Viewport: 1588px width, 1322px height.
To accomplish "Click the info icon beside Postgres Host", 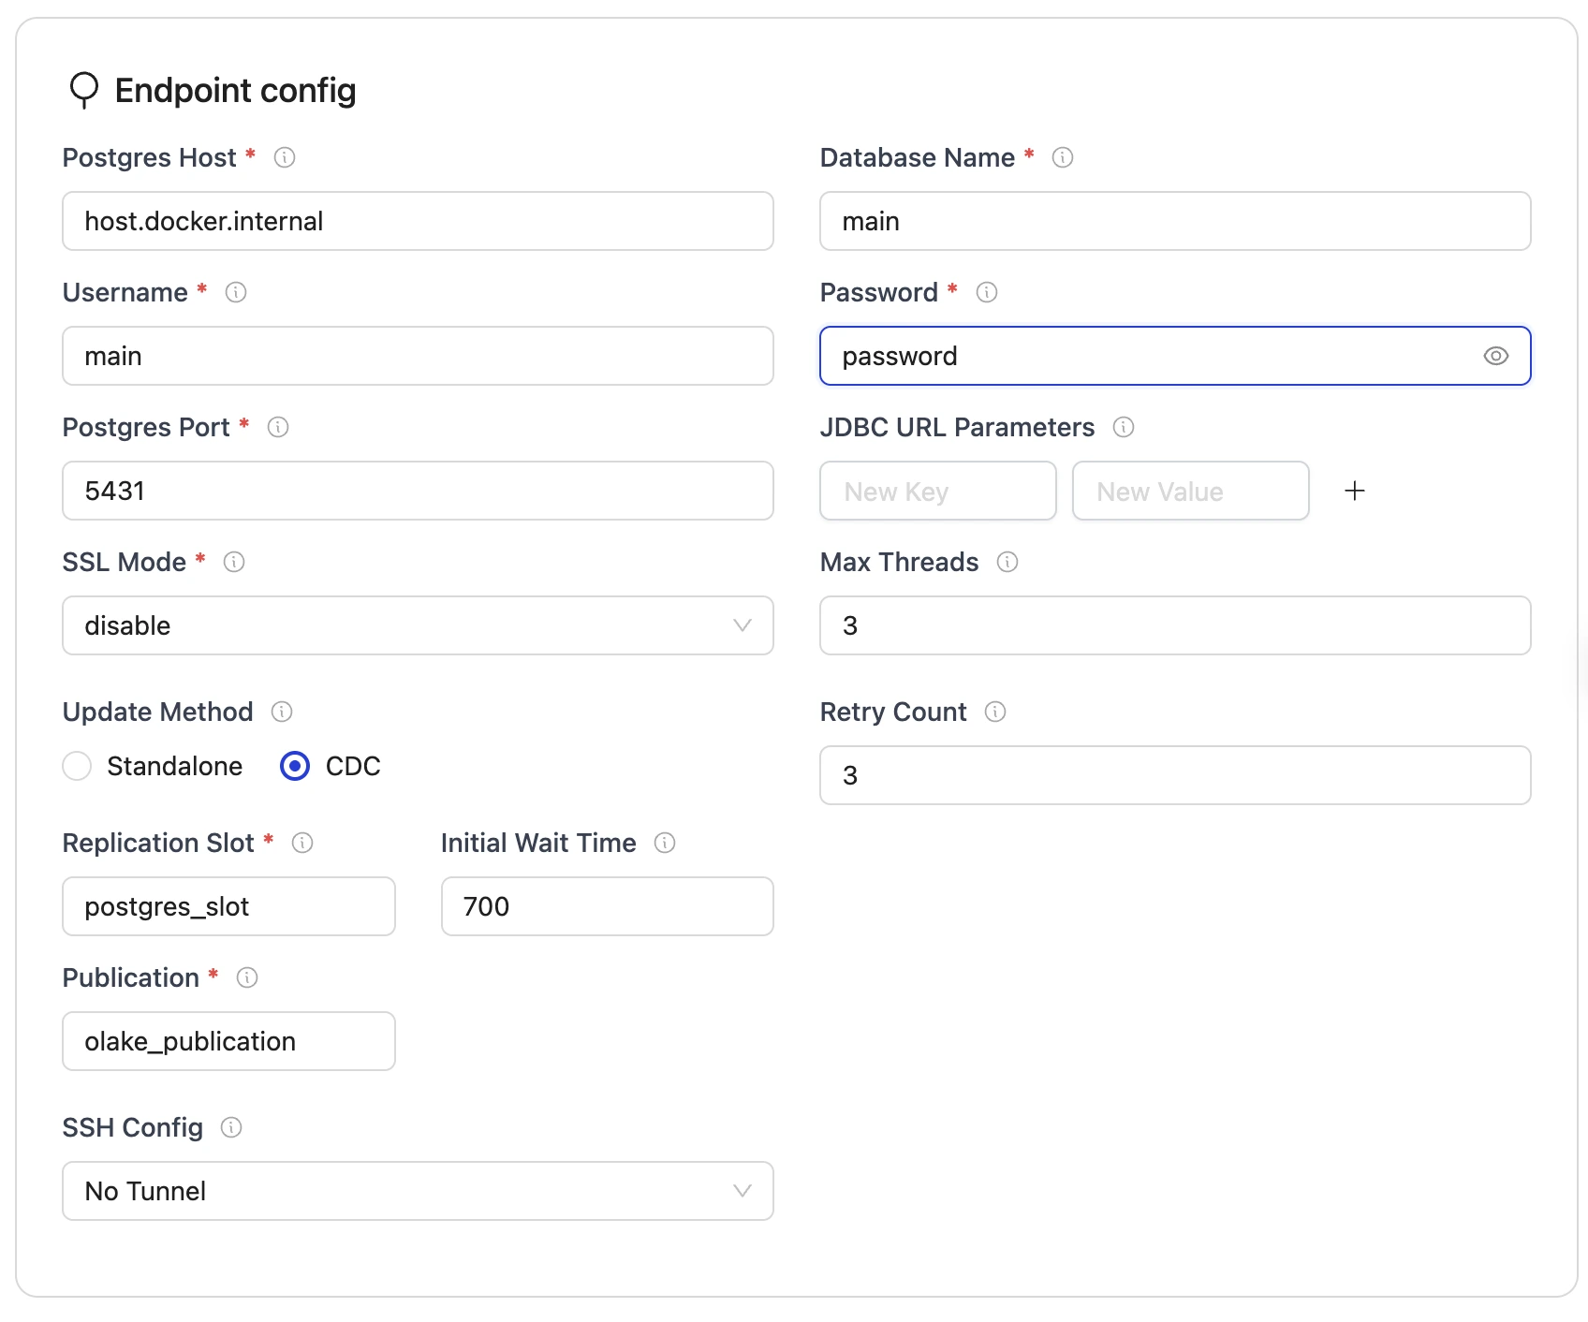I will 285,157.
